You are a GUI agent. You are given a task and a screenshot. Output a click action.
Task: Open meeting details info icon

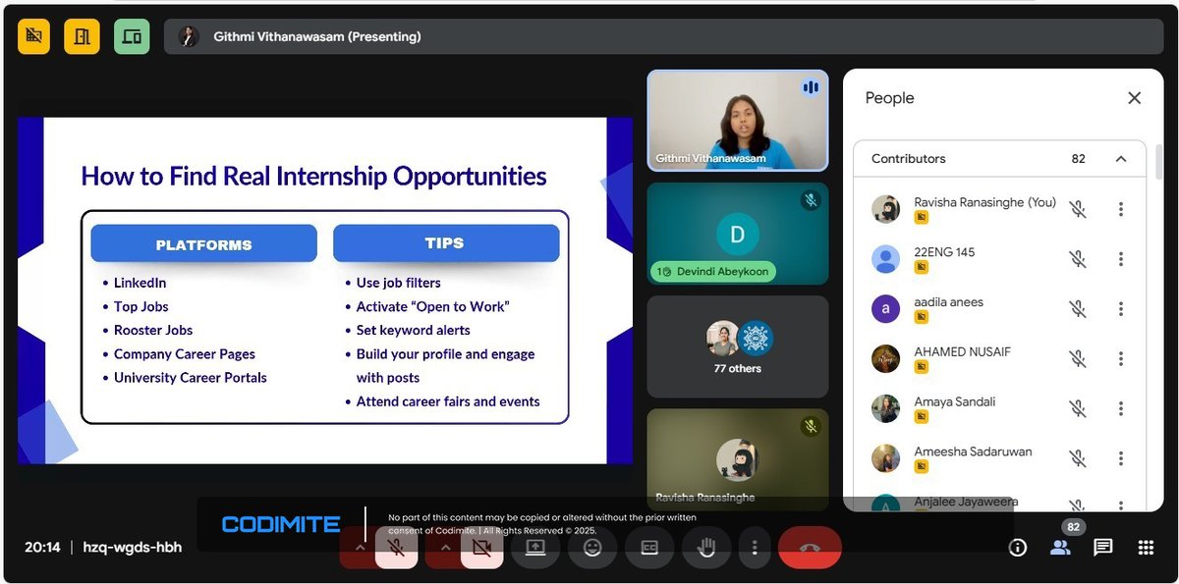1018,548
